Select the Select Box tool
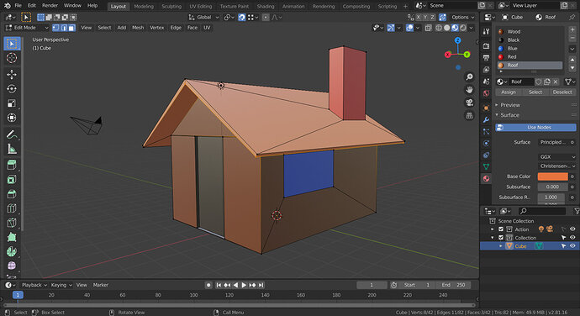The height and width of the screenshot is (316, 580). pos(12,44)
